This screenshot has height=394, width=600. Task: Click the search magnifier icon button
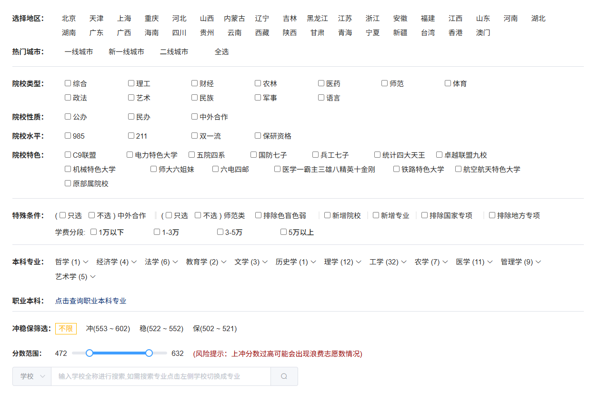pos(284,376)
